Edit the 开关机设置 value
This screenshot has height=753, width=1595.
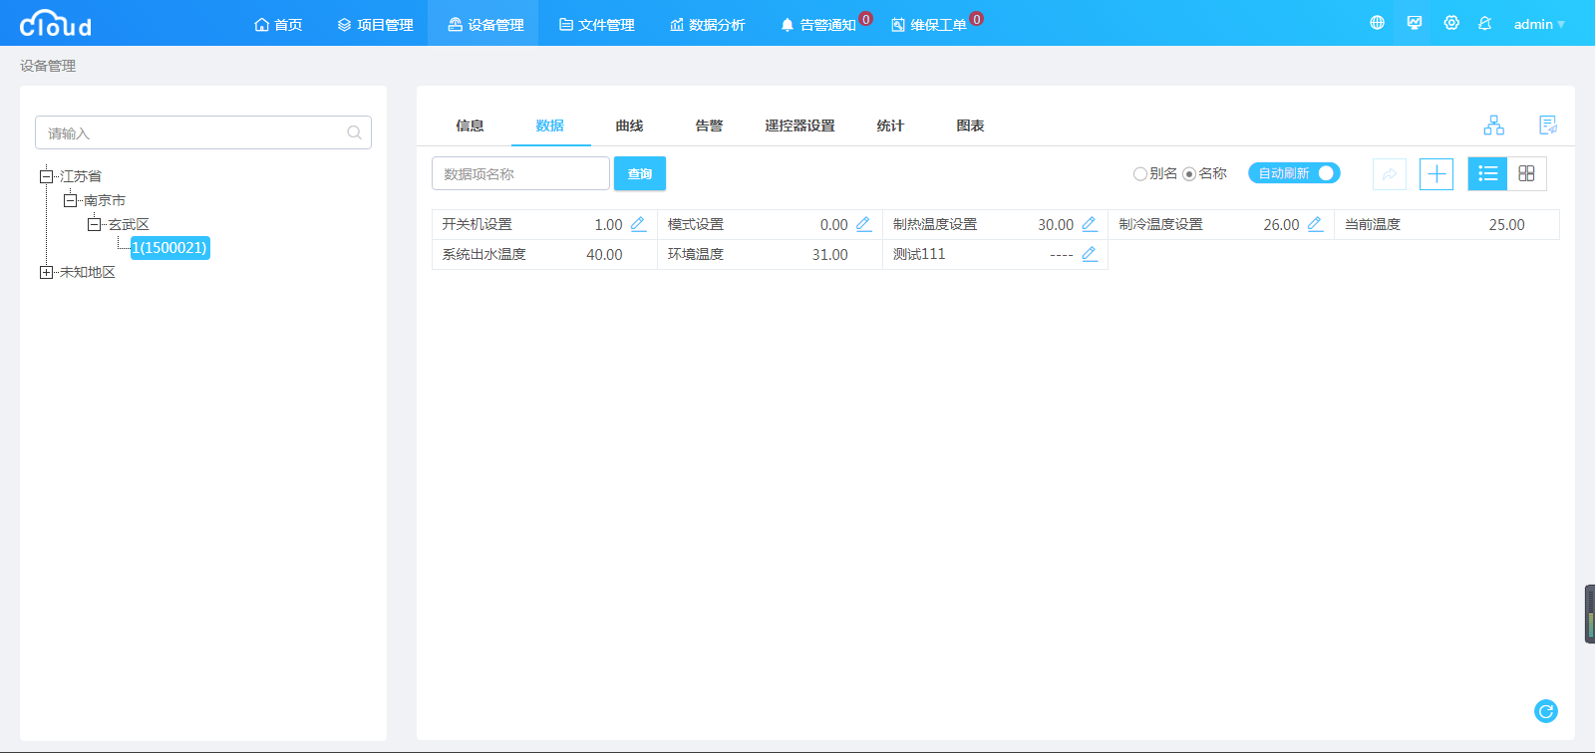click(x=638, y=224)
